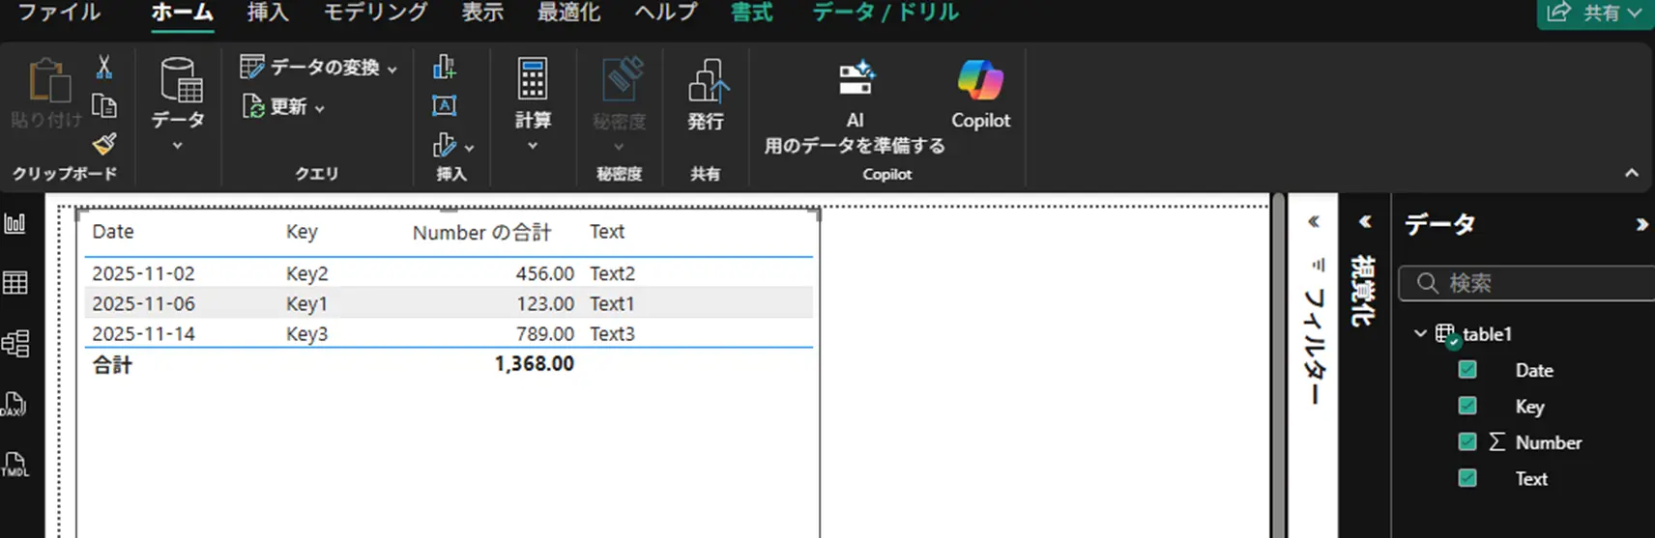Click the cut scissors icon
Screen dimensions: 1655x538
104,67
